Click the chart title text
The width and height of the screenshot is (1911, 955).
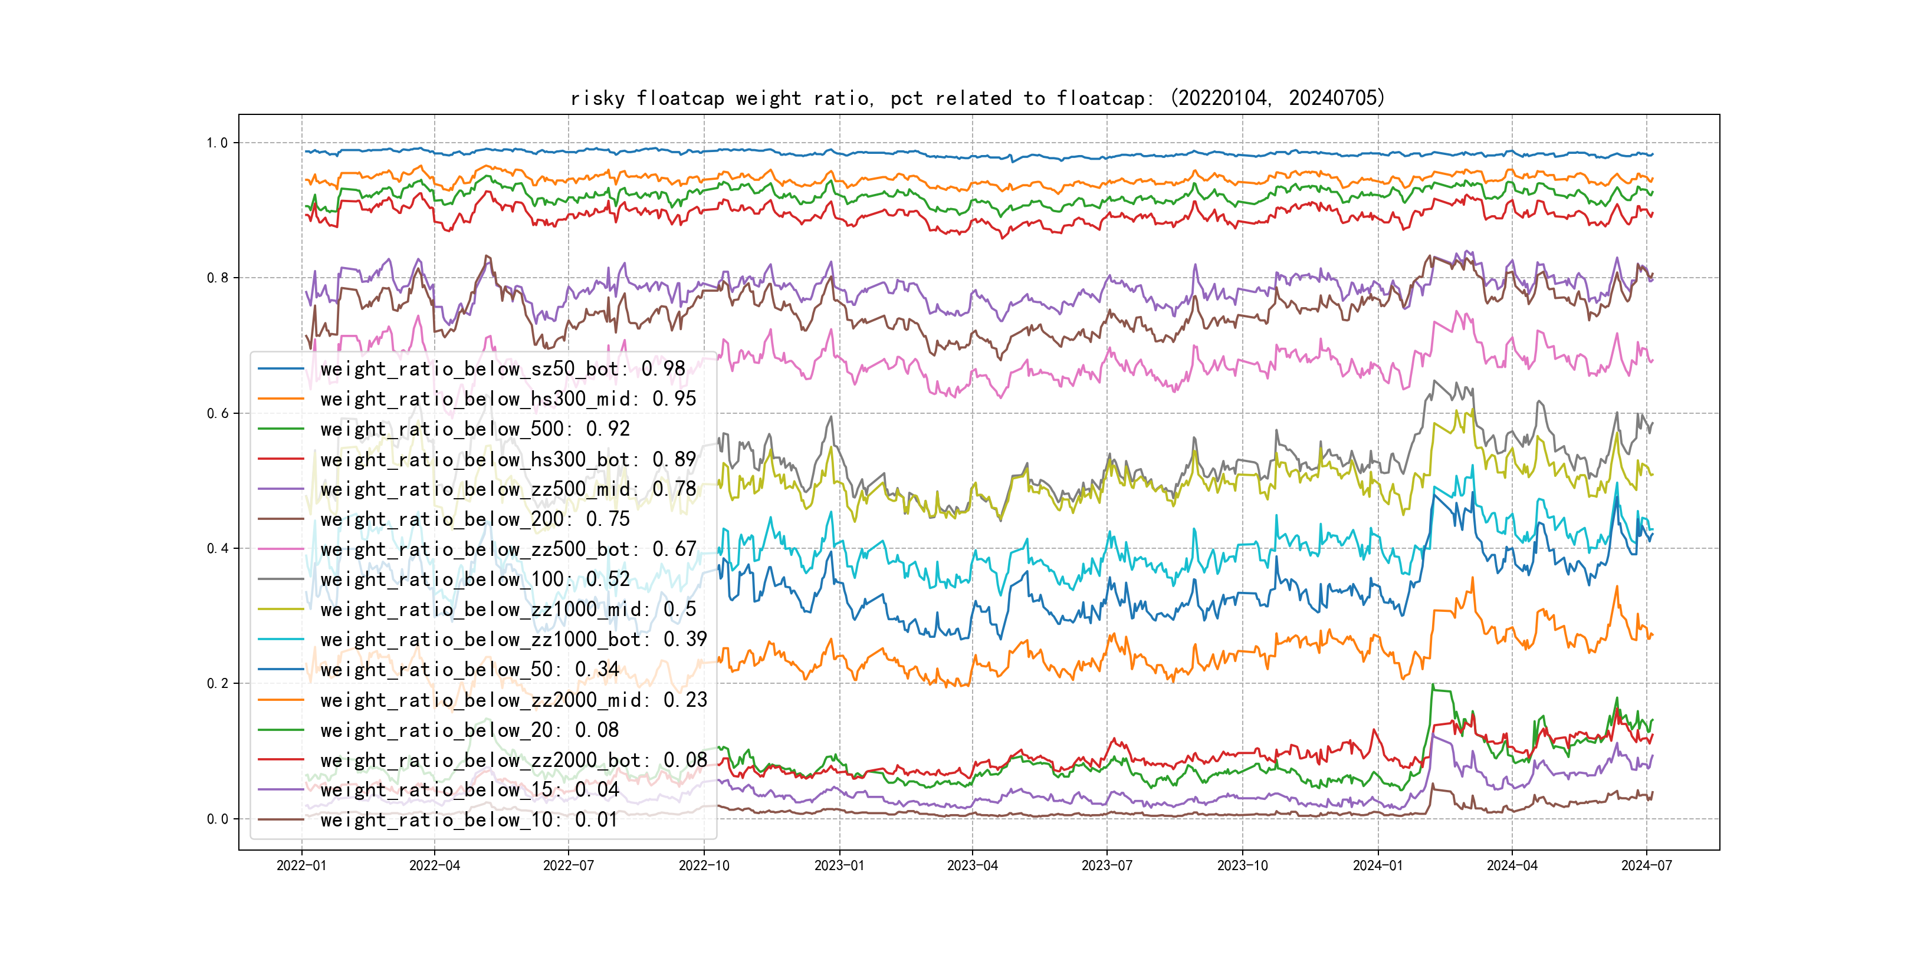(x=977, y=98)
